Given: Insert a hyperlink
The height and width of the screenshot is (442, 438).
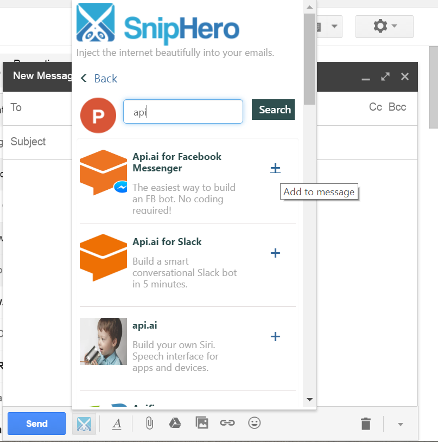Looking at the screenshot, I should pyautogui.click(x=227, y=423).
